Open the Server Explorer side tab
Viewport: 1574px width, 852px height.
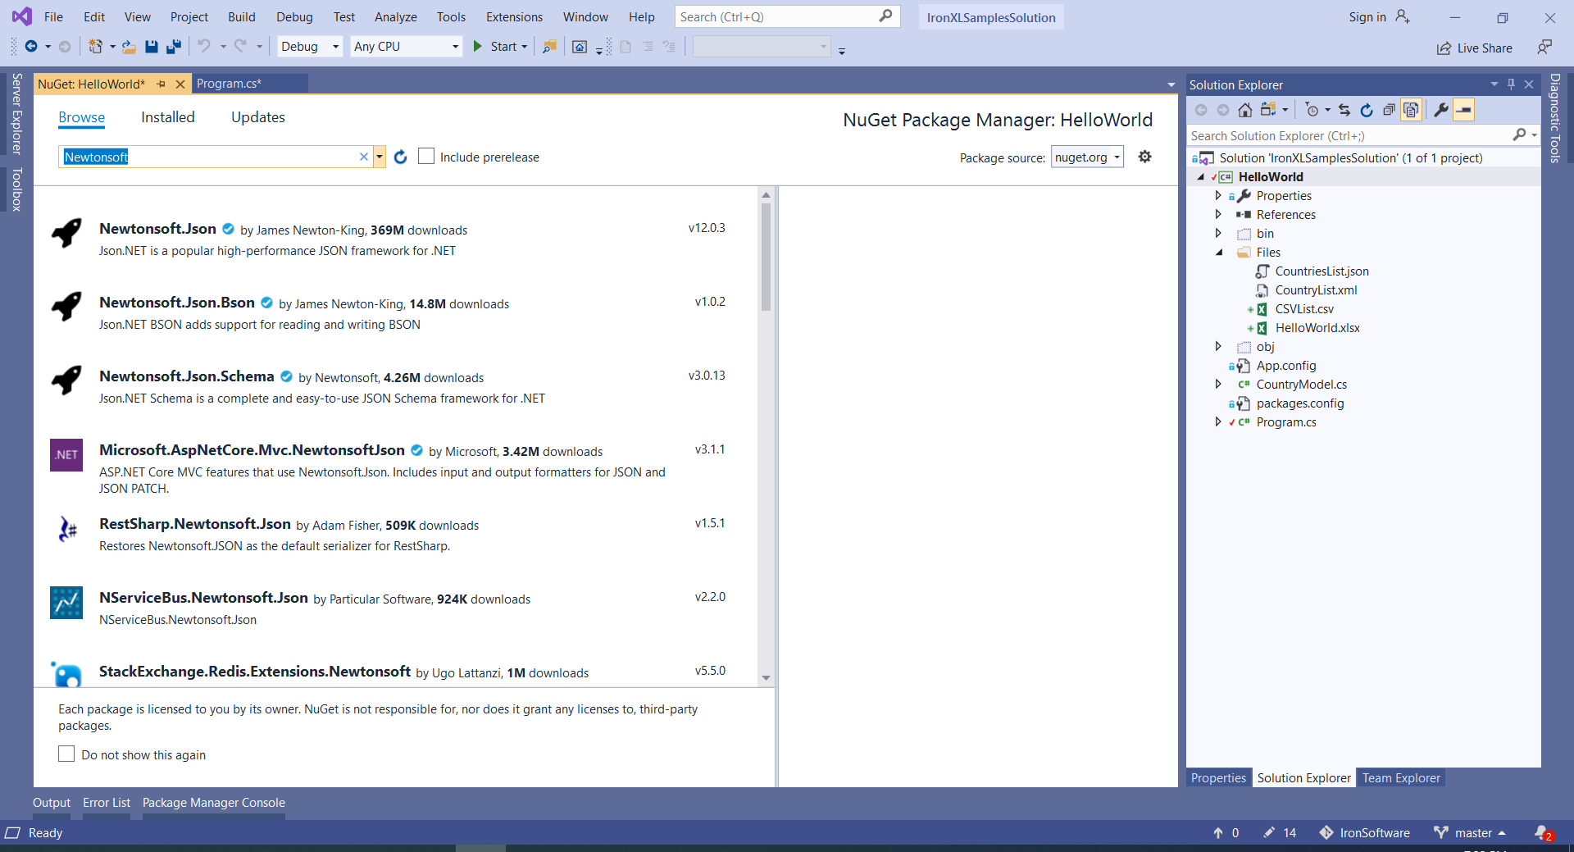pos(16,114)
